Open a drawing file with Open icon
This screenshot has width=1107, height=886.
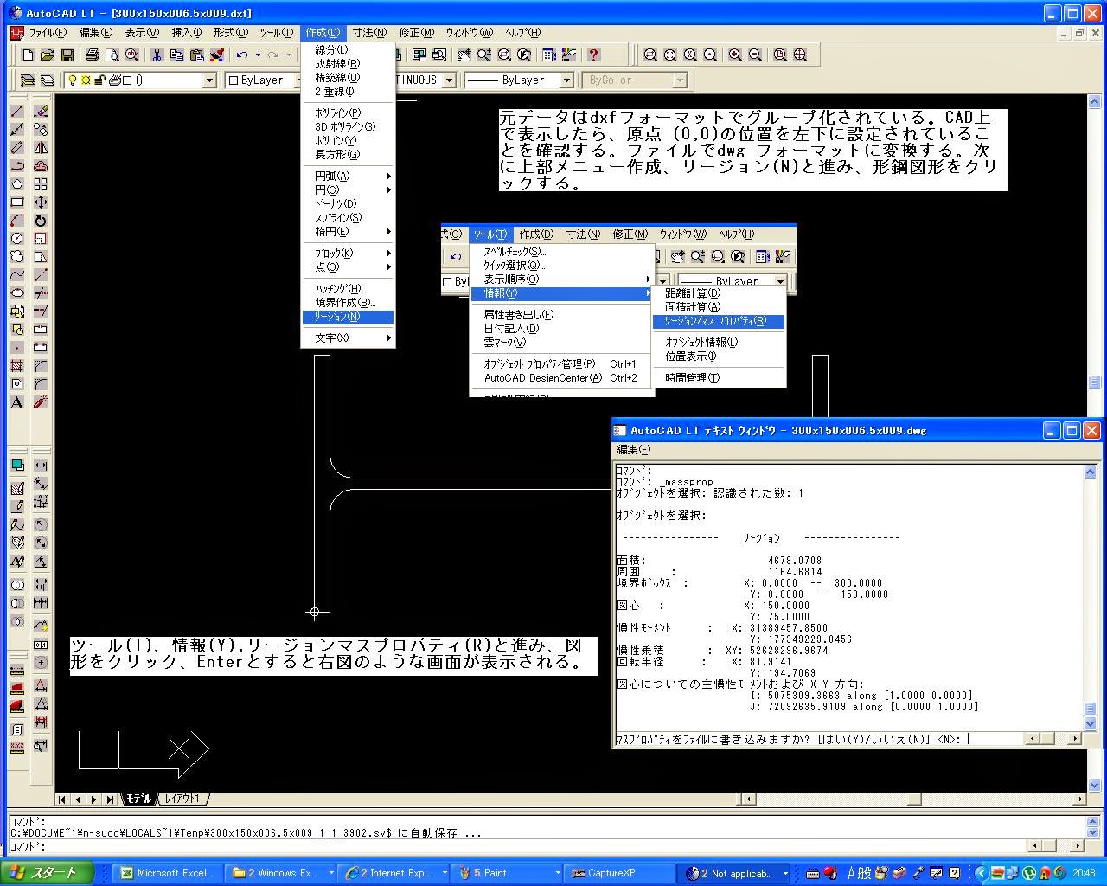tap(46, 55)
